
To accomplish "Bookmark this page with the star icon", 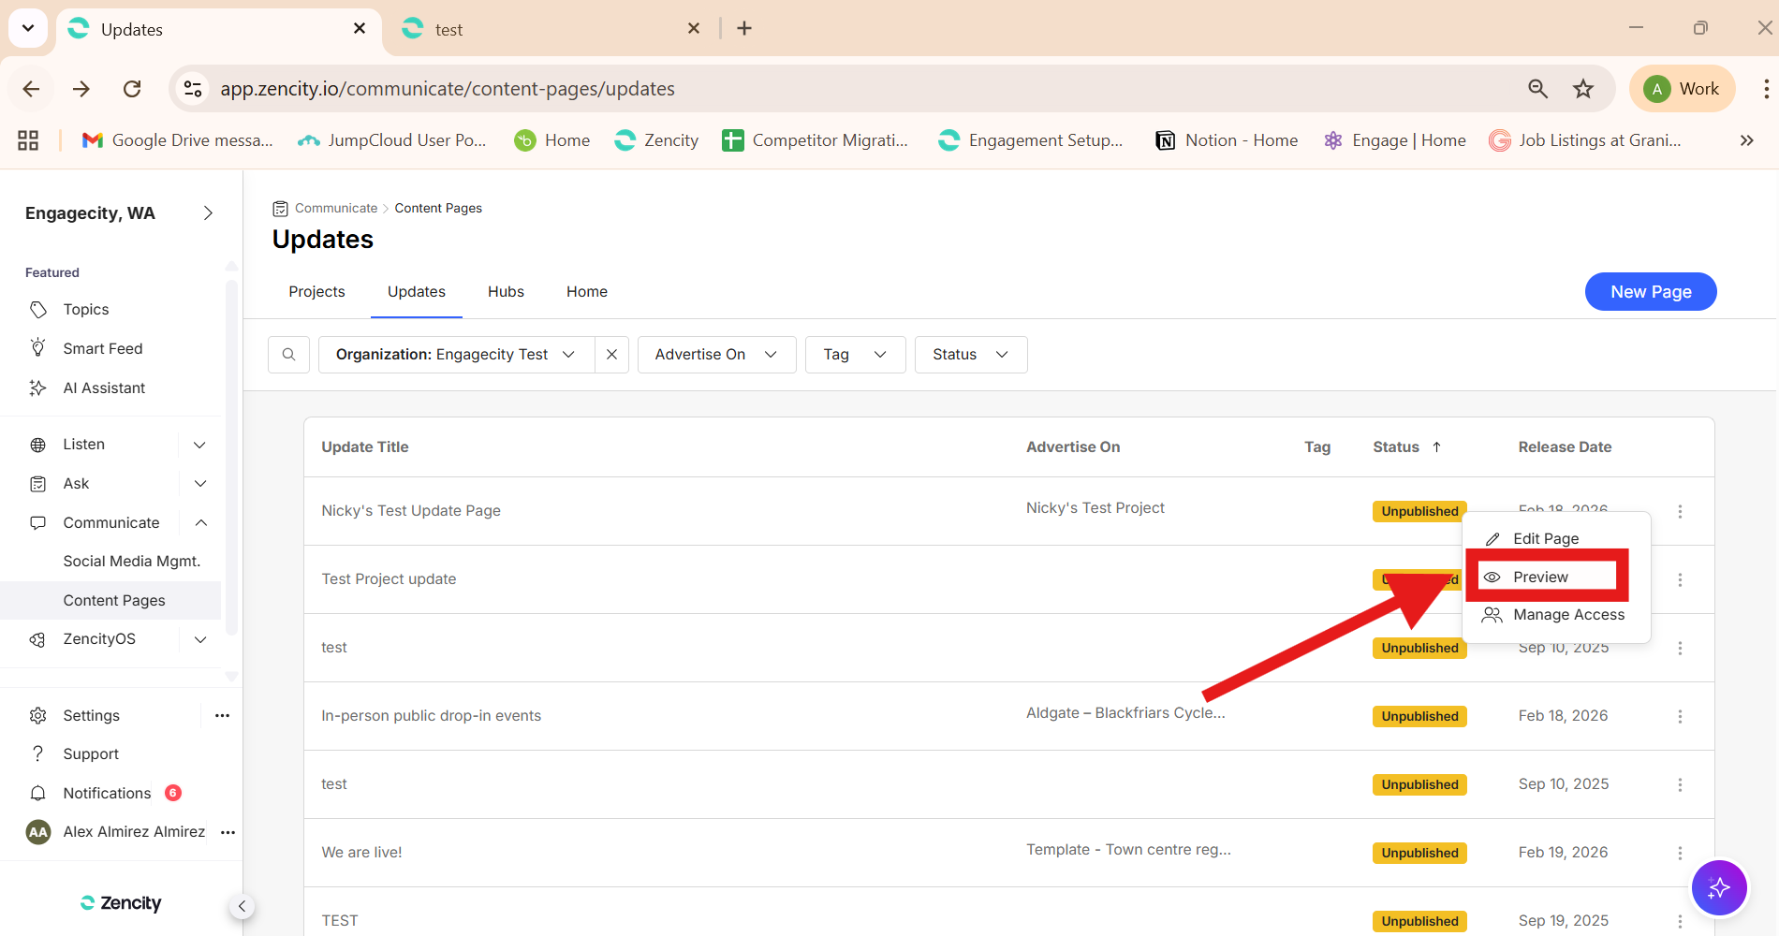I will [1582, 89].
